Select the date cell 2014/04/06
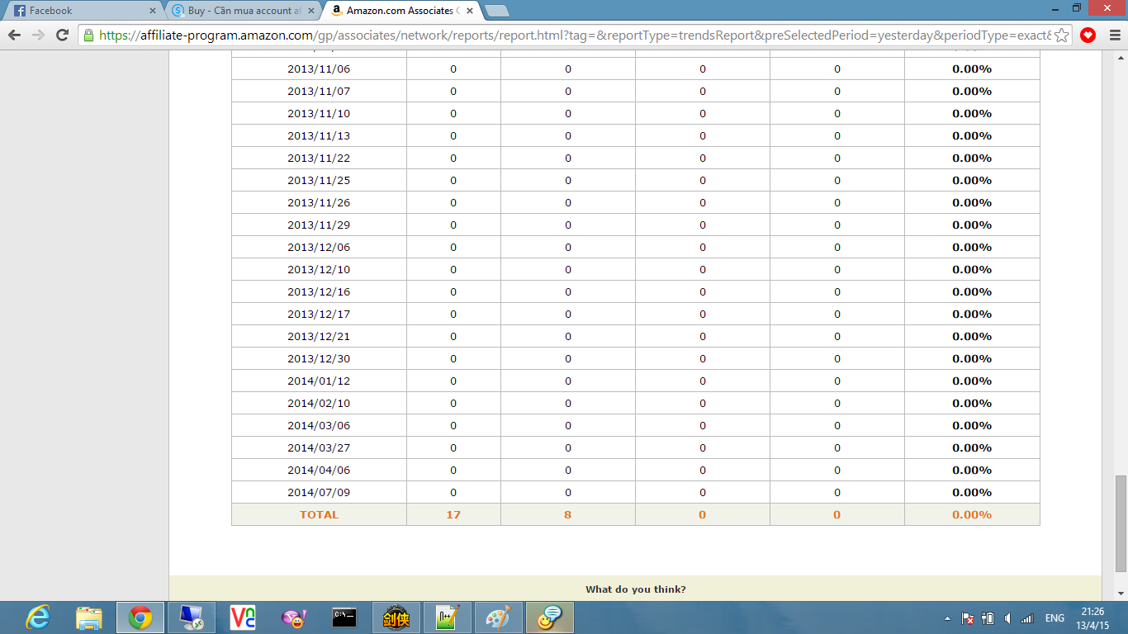1128x634 pixels. (319, 470)
